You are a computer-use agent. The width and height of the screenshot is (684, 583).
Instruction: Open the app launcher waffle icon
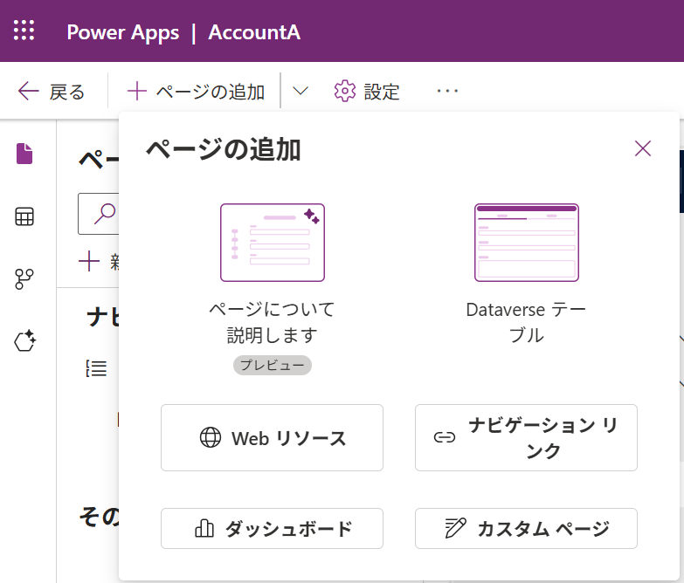click(x=24, y=31)
